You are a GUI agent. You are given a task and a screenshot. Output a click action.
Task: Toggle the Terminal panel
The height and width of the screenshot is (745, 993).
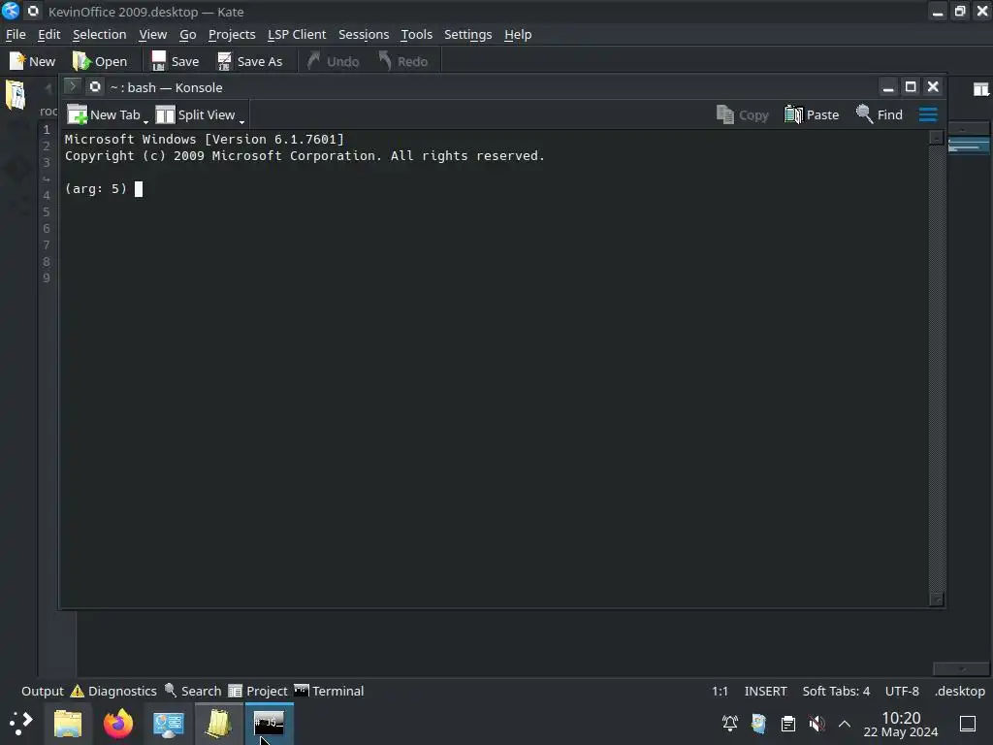tap(329, 691)
